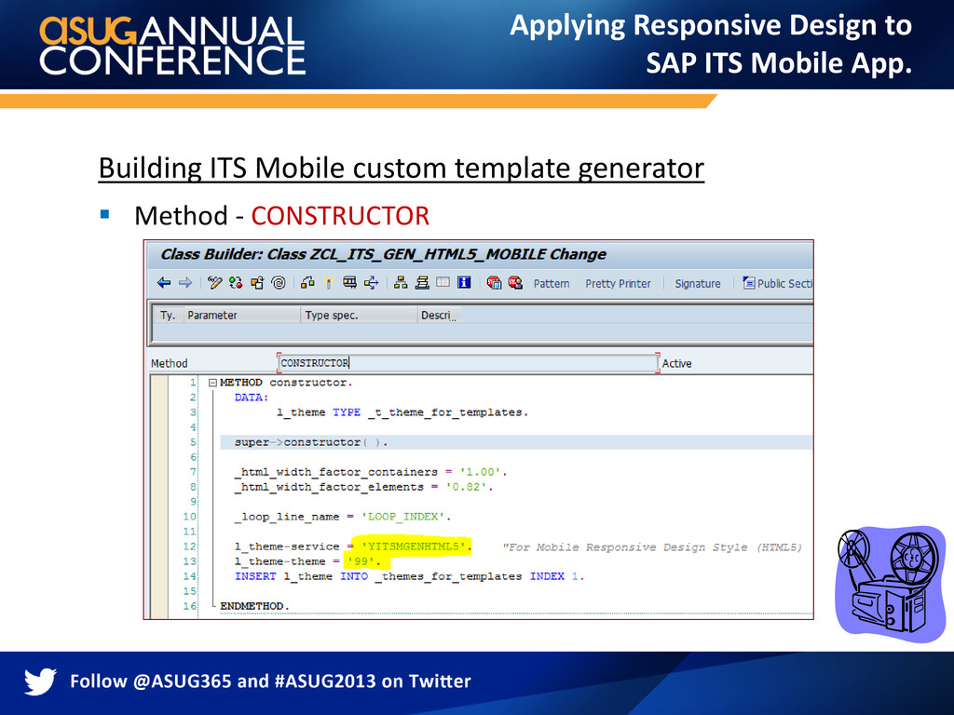This screenshot has width=954, height=715.
Task: Click the Pretty Printer button
Action: pyautogui.click(x=618, y=284)
